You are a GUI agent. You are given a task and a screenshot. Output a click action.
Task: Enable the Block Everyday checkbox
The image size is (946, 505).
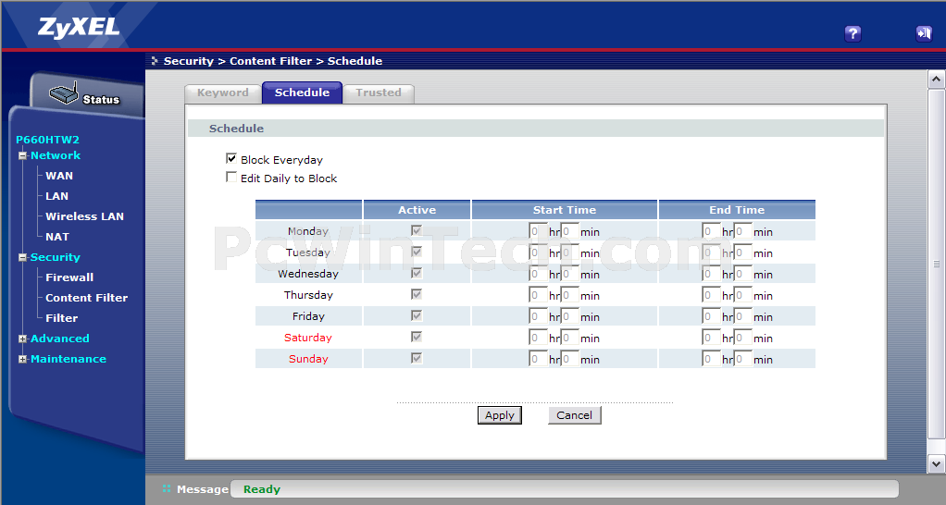tap(231, 159)
